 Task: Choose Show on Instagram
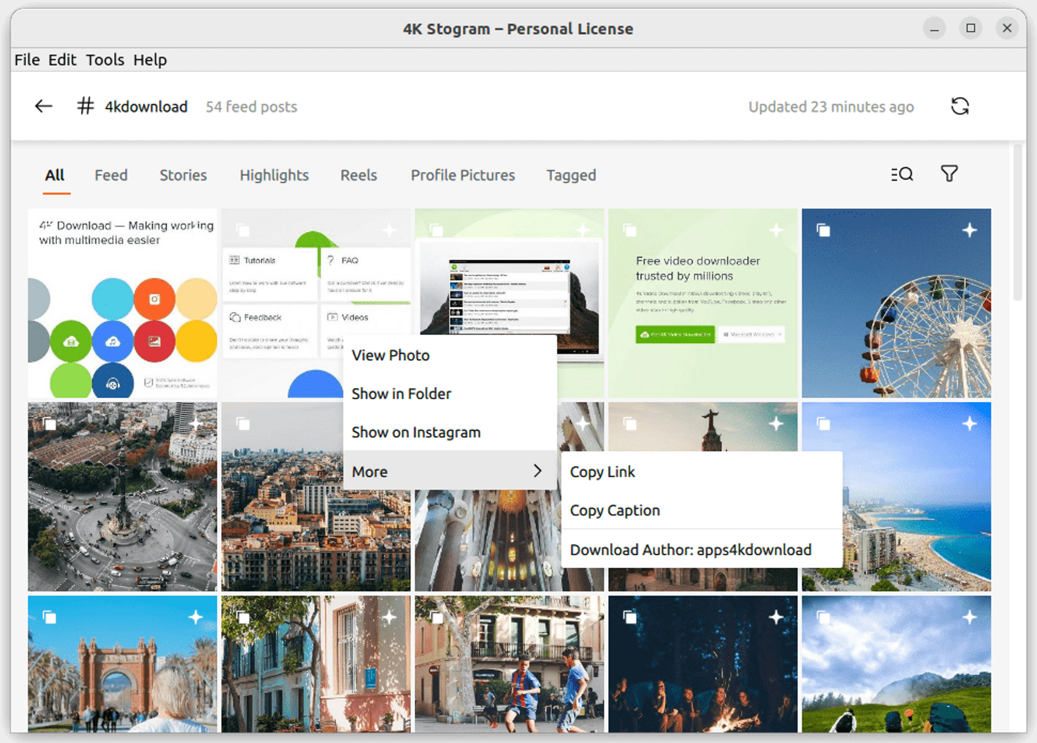[450, 432]
